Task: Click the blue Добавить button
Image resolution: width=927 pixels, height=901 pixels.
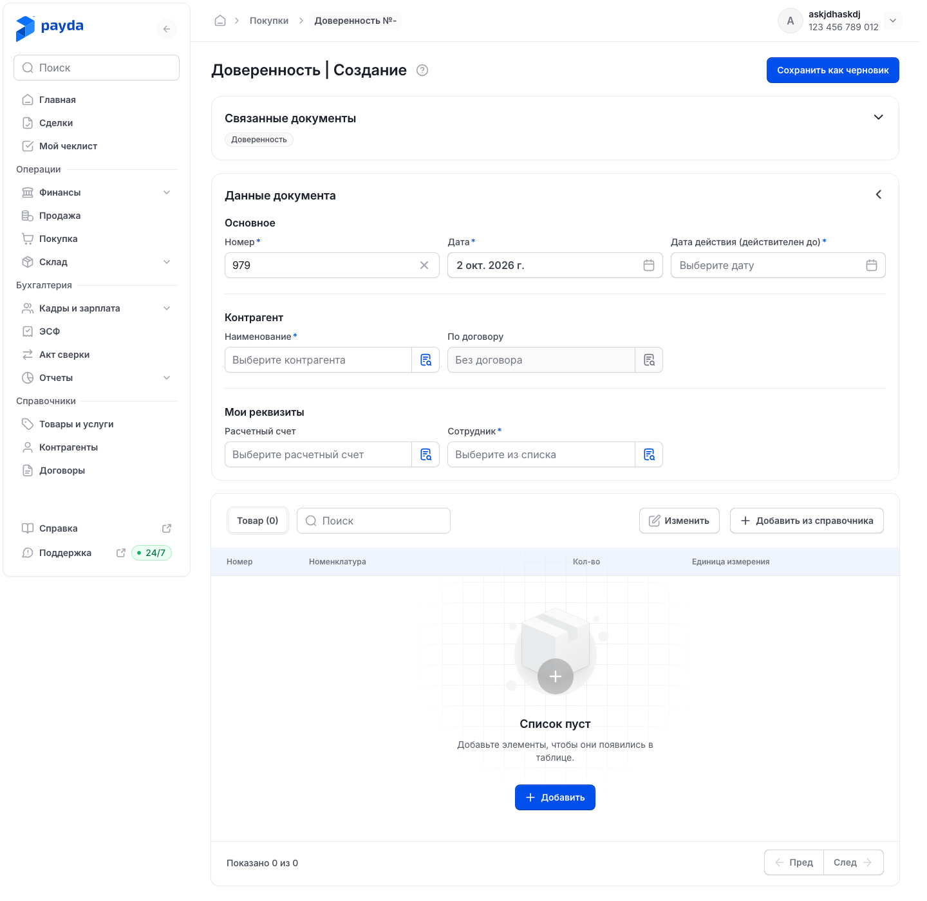Action: click(x=555, y=797)
